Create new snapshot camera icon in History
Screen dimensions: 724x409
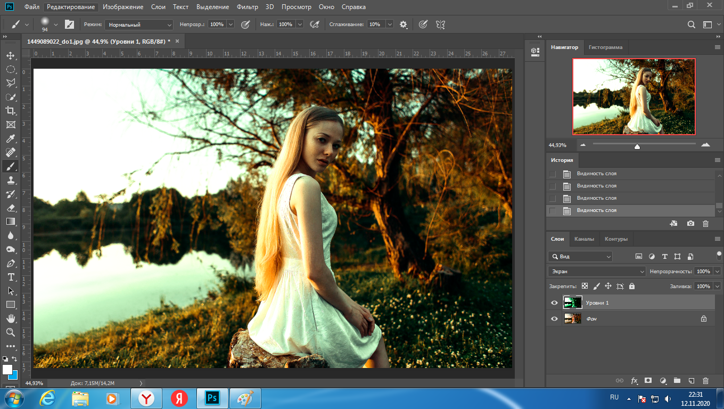tap(691, 224)
